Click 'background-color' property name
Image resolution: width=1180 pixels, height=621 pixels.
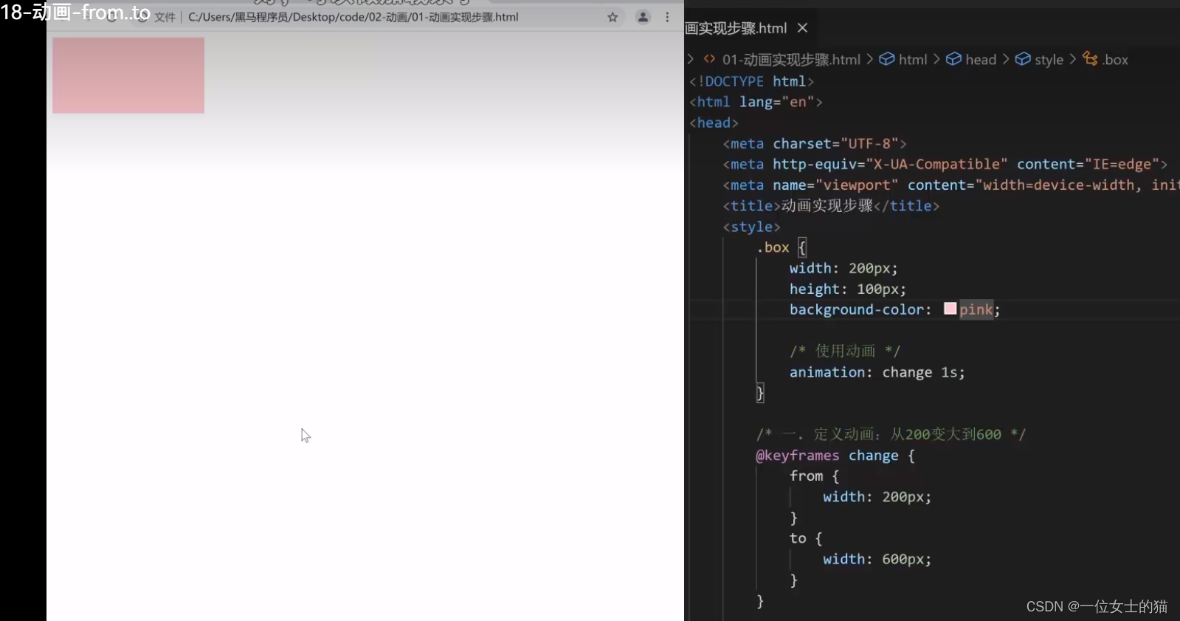tap(856, 309)
